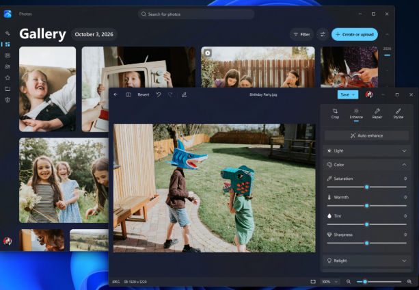
Task: Click the Photos app logo in Gallery window
Action: 8,14
